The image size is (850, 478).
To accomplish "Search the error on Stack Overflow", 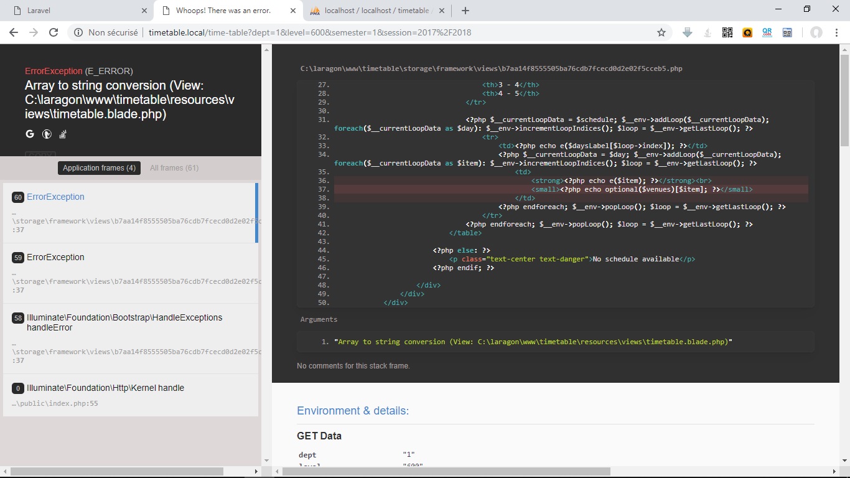I will click(62, 134).
